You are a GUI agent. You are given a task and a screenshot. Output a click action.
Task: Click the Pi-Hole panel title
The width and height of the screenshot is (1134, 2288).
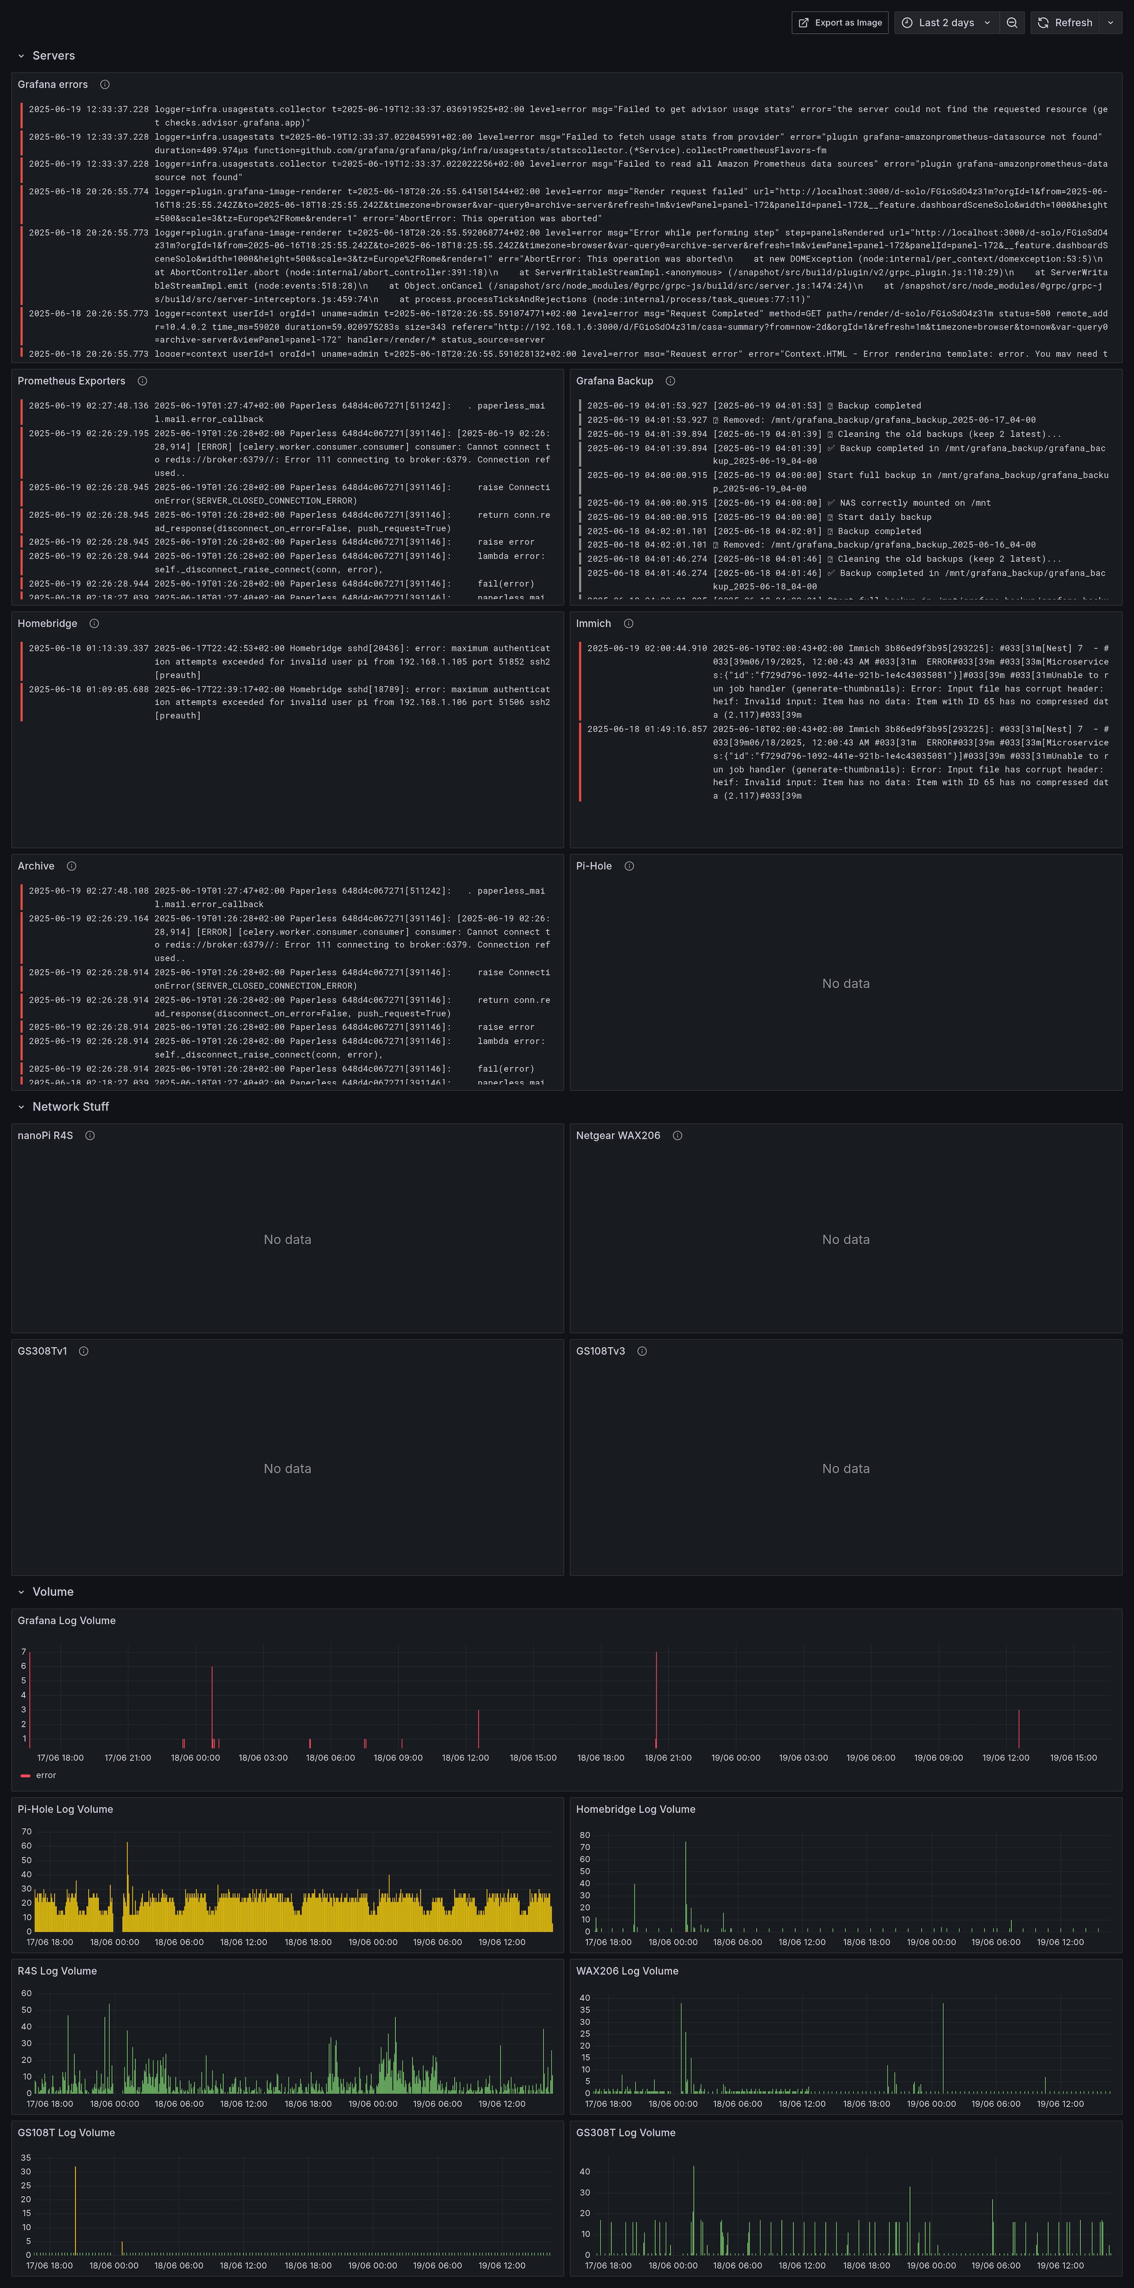coord(594,866)
